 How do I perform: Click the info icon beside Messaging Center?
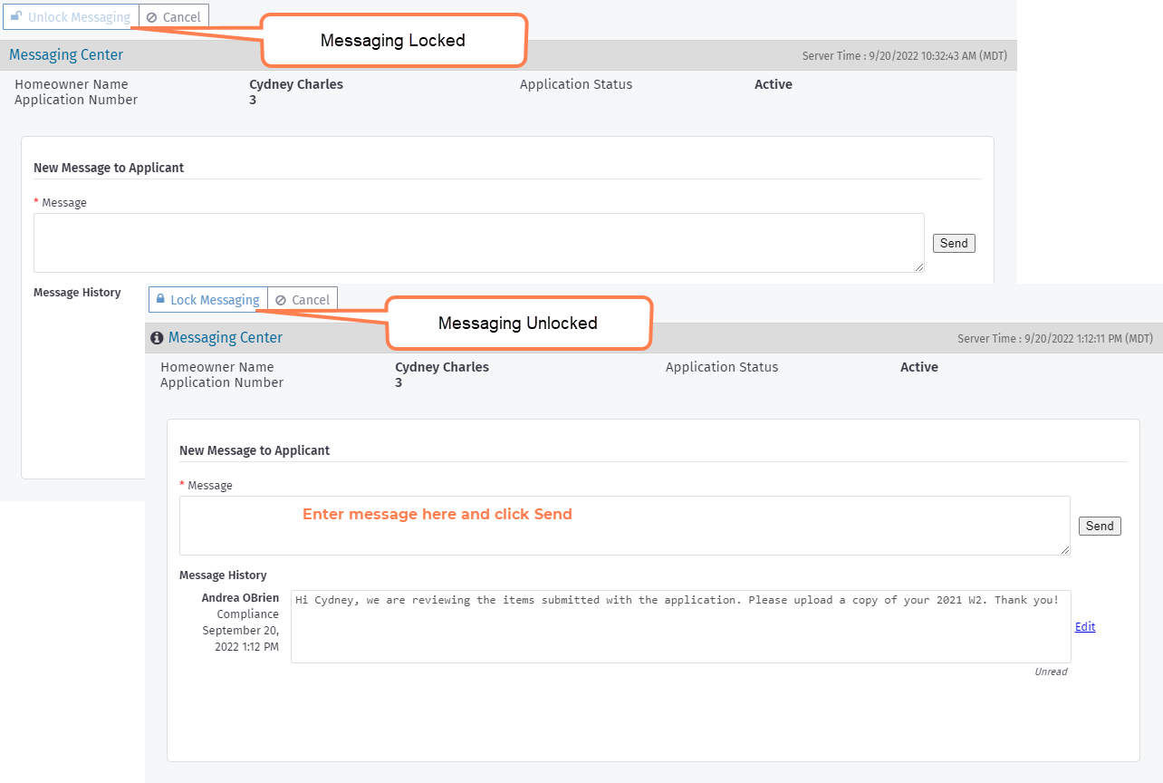tap(157, 338)
